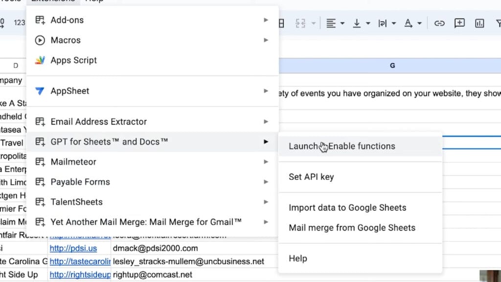501x282 pixels.
Task: Click the Email Address Extractor icon
Action: pyautogui.click(x=40, y=121)
